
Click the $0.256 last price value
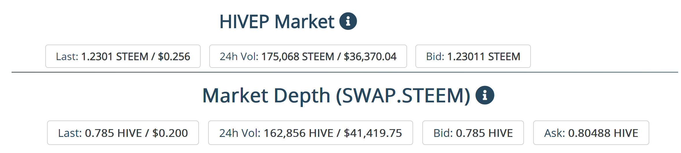coord(174,57)
